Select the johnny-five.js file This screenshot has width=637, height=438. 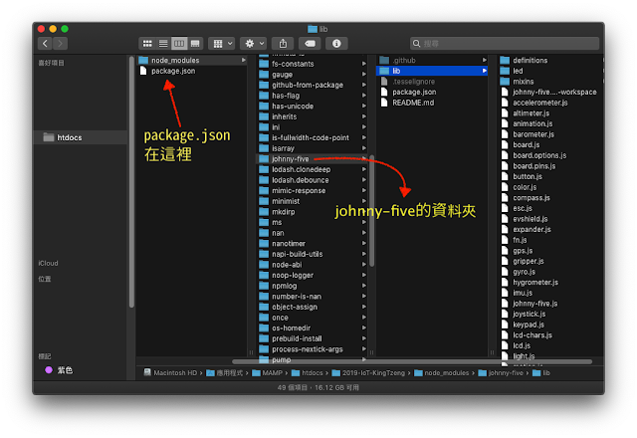point(550,303)
